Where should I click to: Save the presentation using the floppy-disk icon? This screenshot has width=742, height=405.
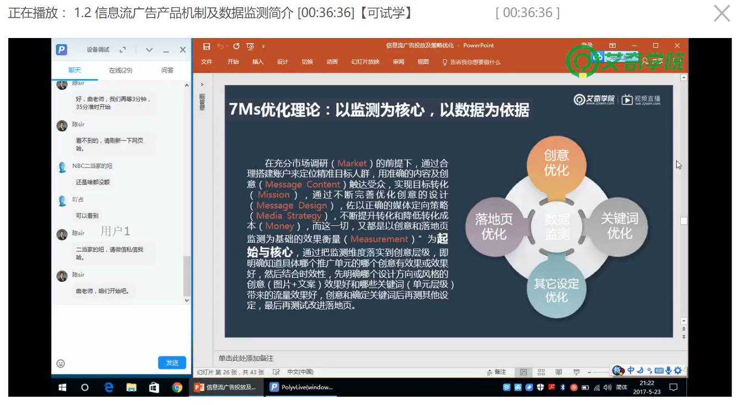(x=207, y=46)
